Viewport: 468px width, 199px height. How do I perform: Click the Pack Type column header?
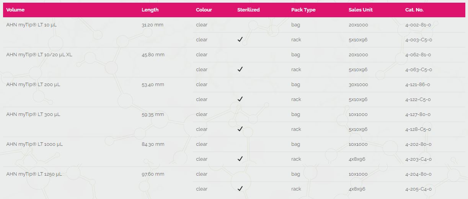(x=303, y=10)
